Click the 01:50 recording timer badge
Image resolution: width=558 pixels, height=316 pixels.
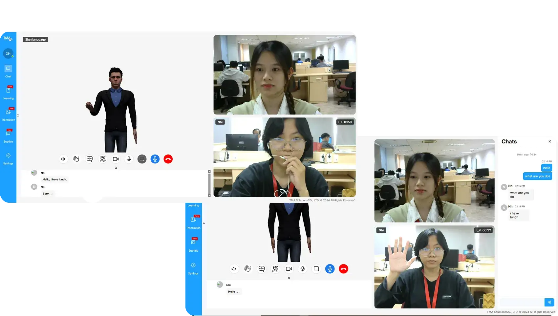tap(345, 122)
